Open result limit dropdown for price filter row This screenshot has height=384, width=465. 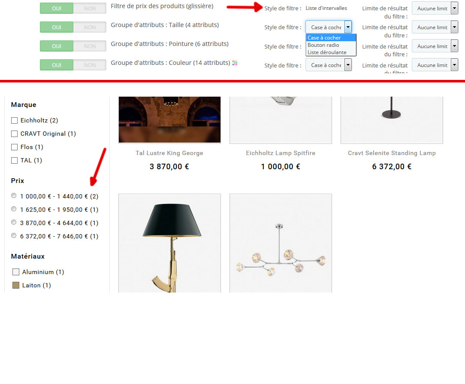435,8
